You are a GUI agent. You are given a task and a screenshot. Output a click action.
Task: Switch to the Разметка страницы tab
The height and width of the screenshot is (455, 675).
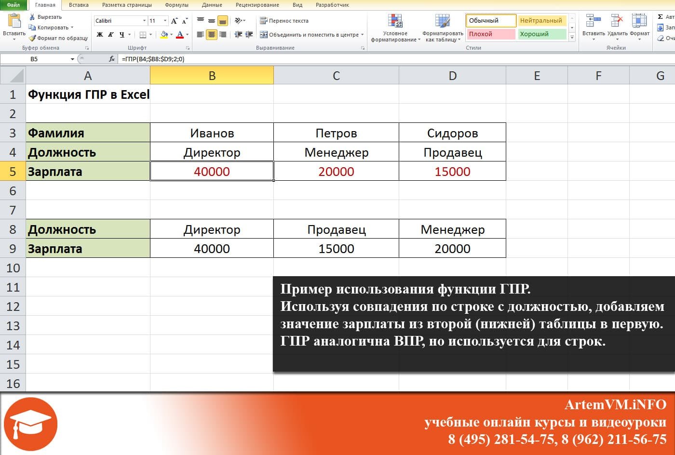click(x=127, y=5)
